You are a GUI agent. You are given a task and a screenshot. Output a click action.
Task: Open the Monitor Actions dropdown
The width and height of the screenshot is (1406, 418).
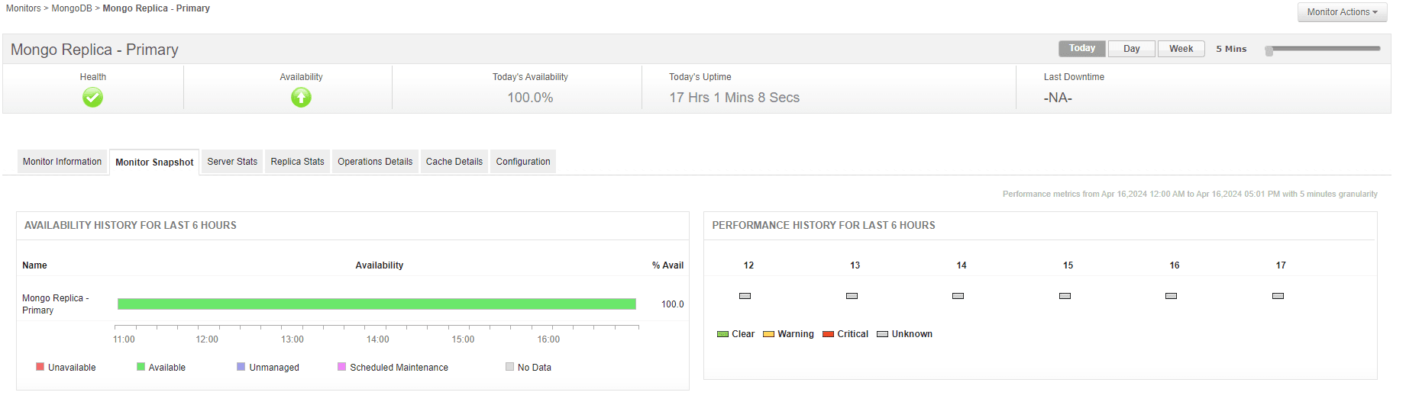(x=1342, y=12)
